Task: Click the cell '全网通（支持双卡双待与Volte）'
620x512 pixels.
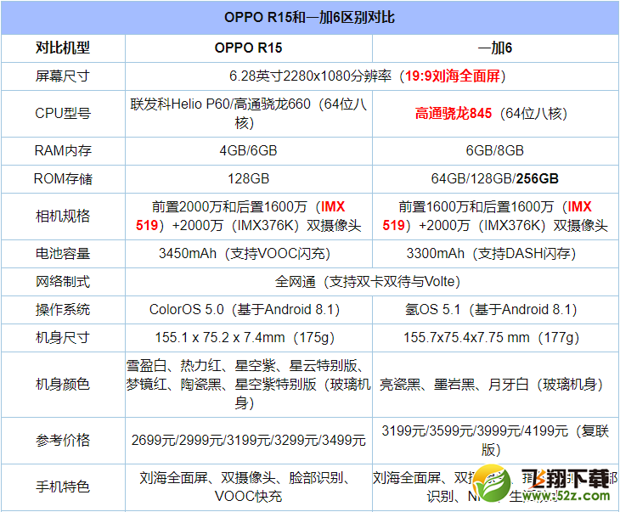Action: coord(372,282)
